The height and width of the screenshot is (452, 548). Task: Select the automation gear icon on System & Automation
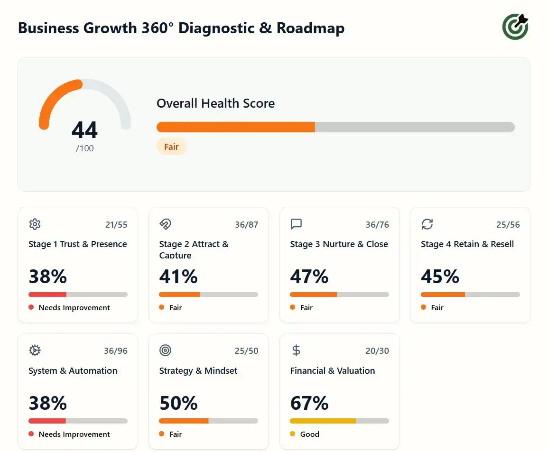point(35,351)
